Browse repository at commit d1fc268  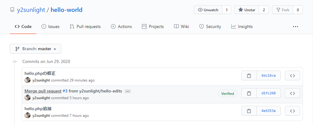[x=292, y=93]
